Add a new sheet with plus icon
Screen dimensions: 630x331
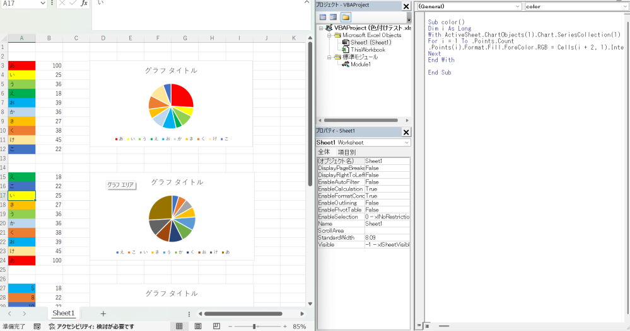click(x=103, y=313)
